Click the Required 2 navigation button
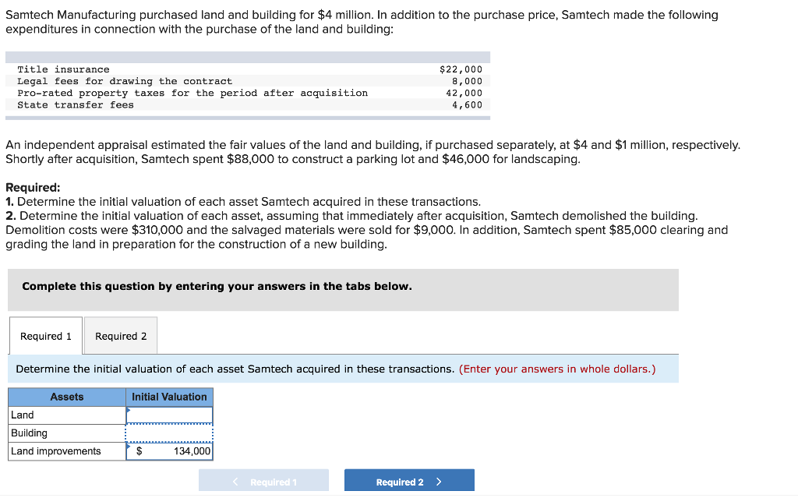This screenshot has width=798, height=498. coord(408,480)
